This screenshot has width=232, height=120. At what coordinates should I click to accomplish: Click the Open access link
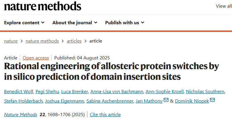click(36, 58)
